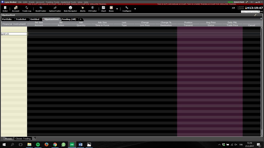Open Chrome from the taskbar
This screenshot has width=264, height=148.
[55, 144]
